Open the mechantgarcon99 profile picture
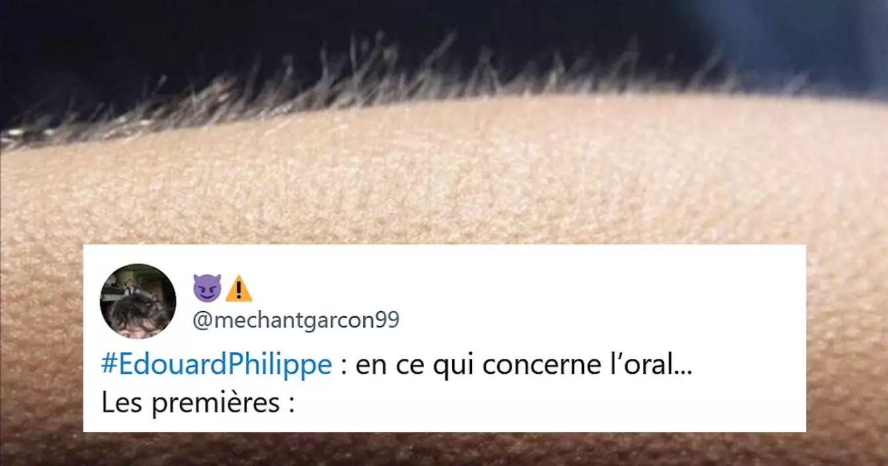Screen dimensions: 888x466 coord(138,301)
